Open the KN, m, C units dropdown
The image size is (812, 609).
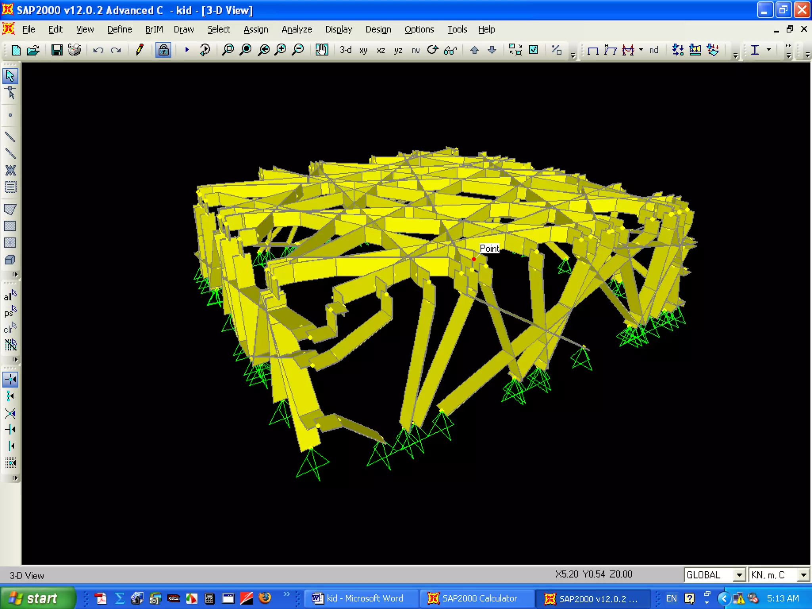pos(803,575)
